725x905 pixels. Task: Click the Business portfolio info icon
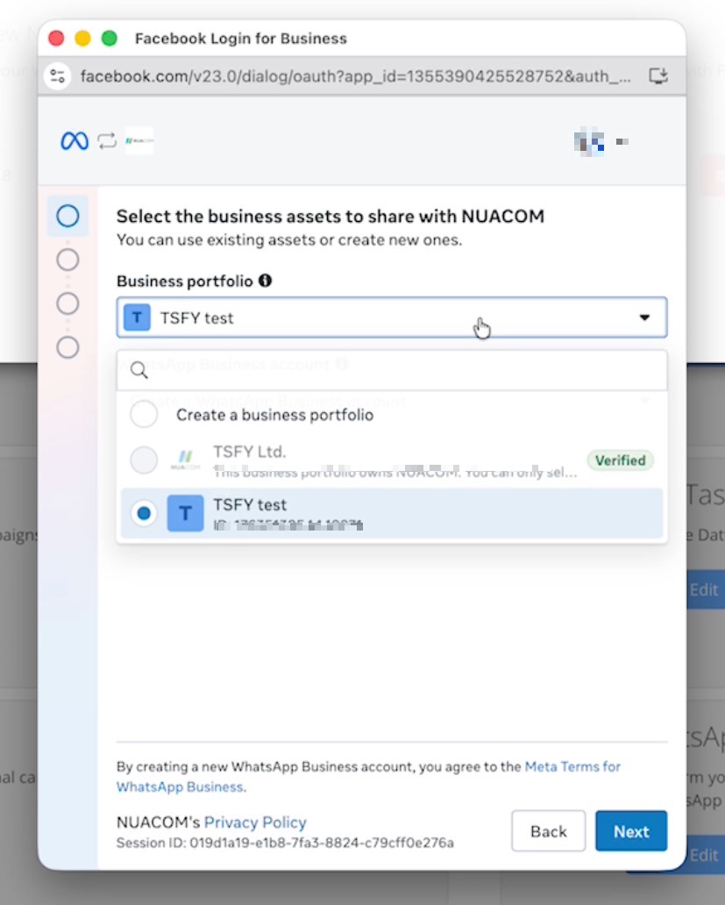point(266,281)
